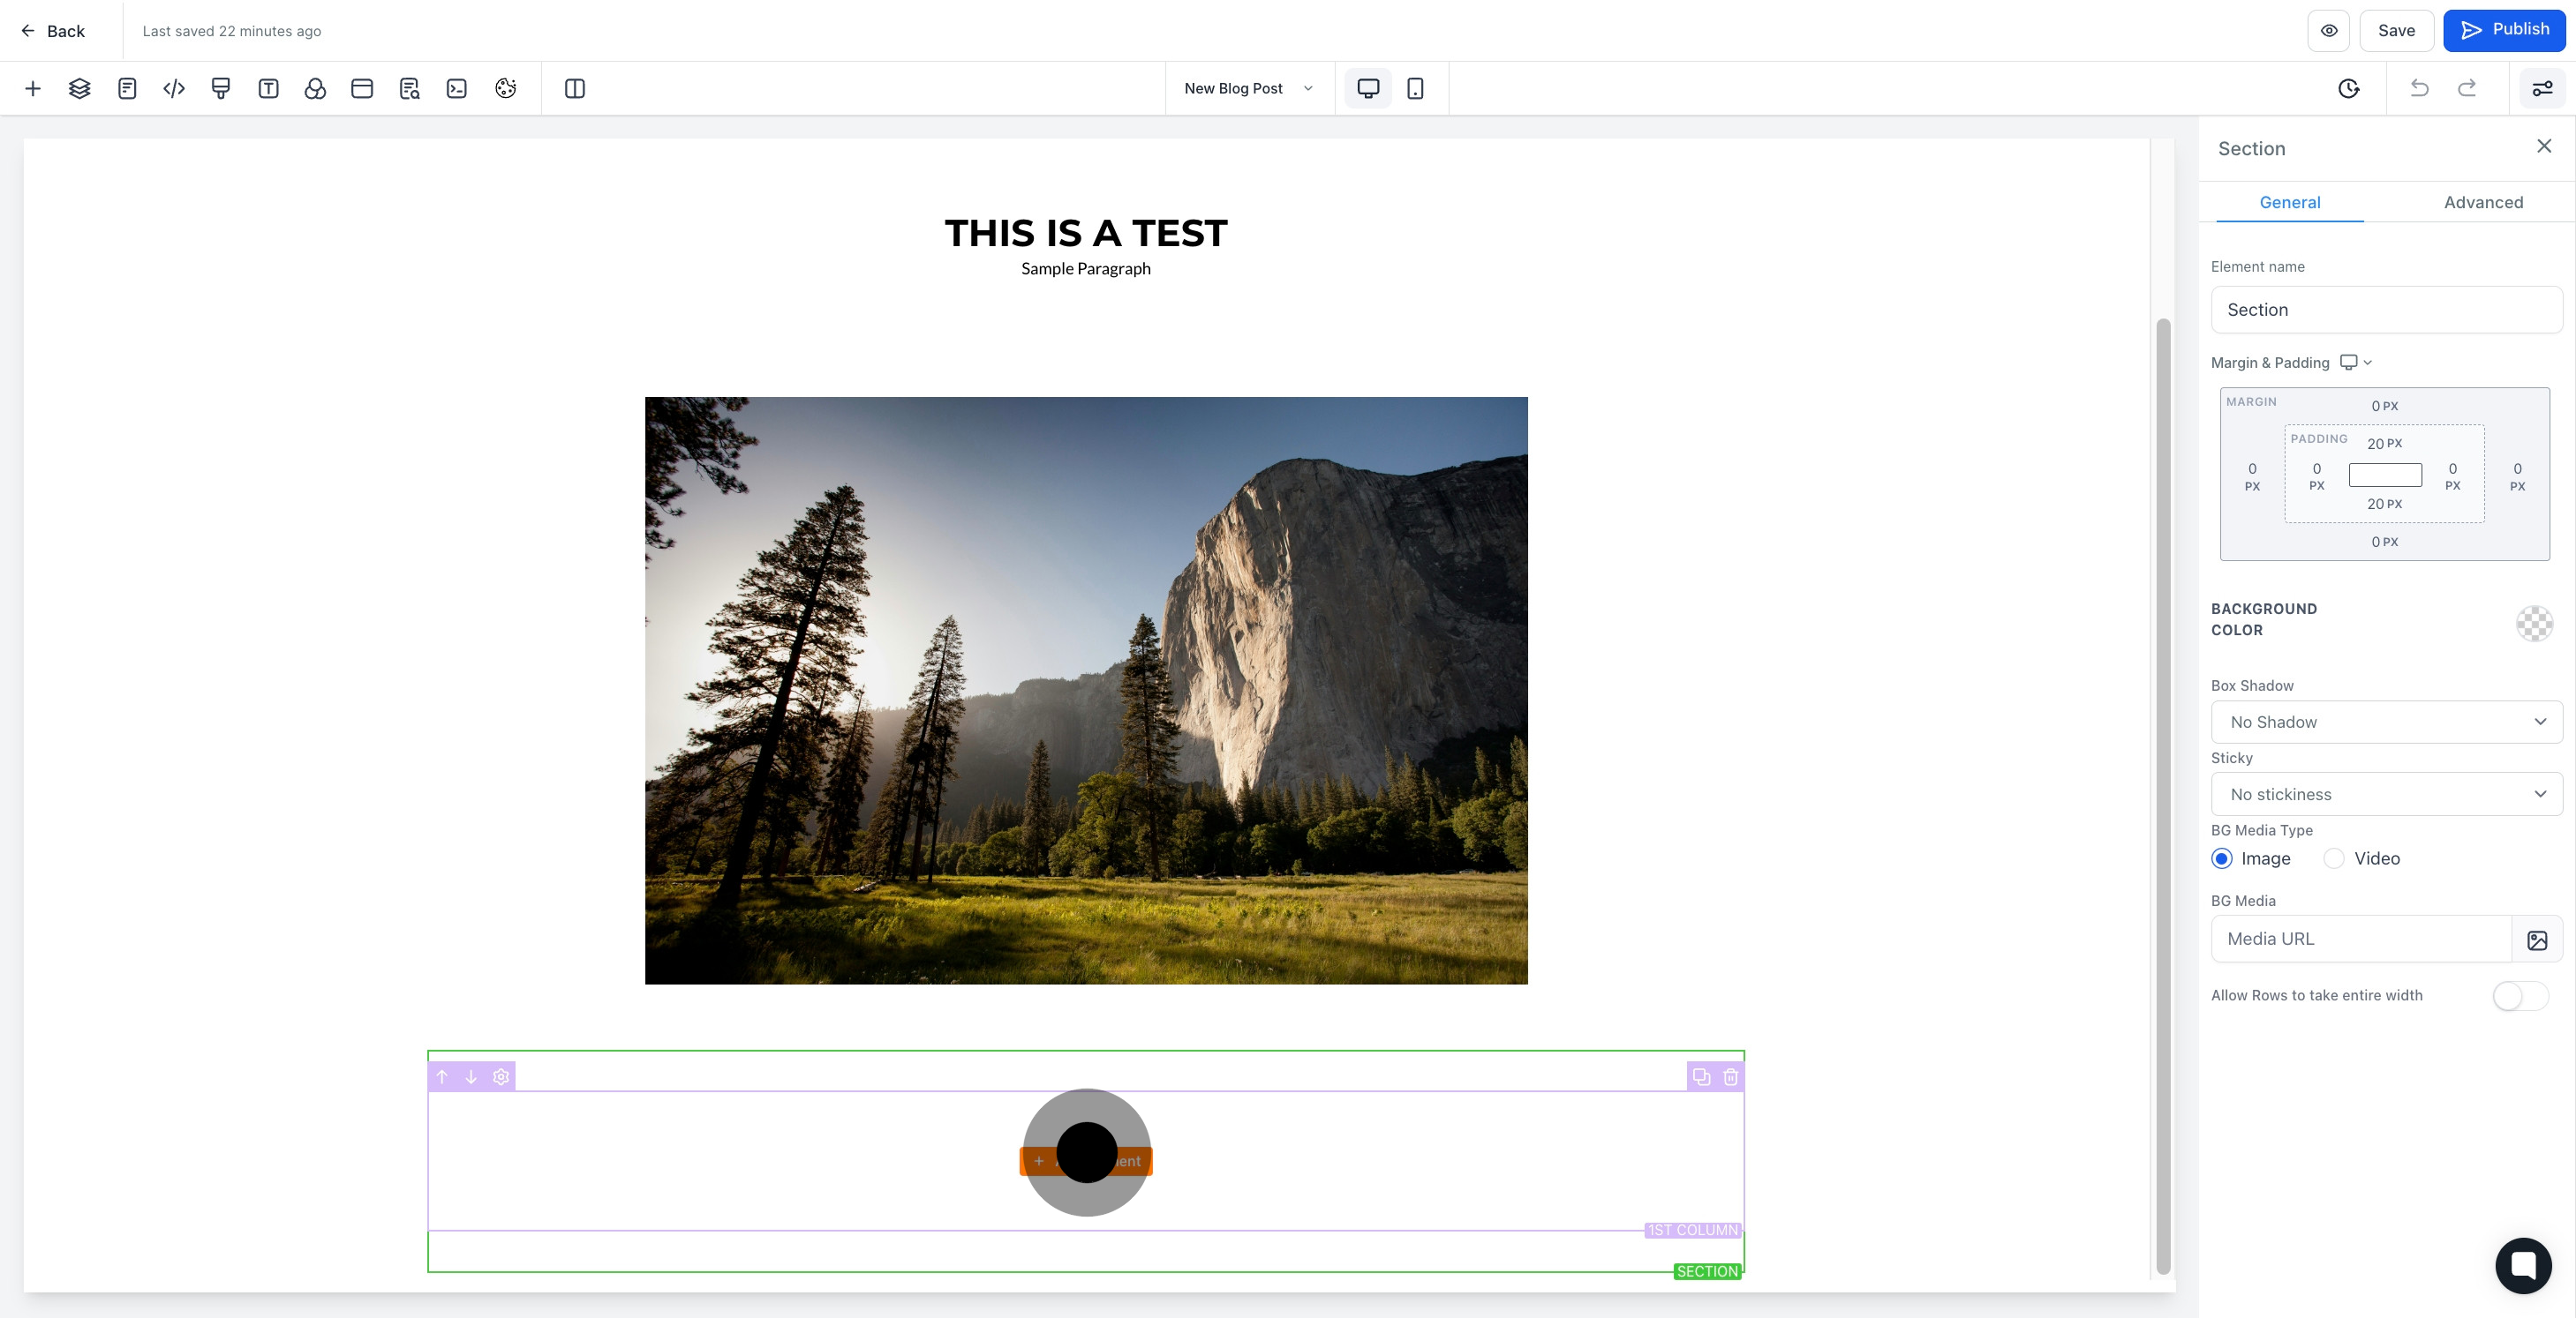Click the orange add element button
The image size is (2576, 1318).
1086,1161
